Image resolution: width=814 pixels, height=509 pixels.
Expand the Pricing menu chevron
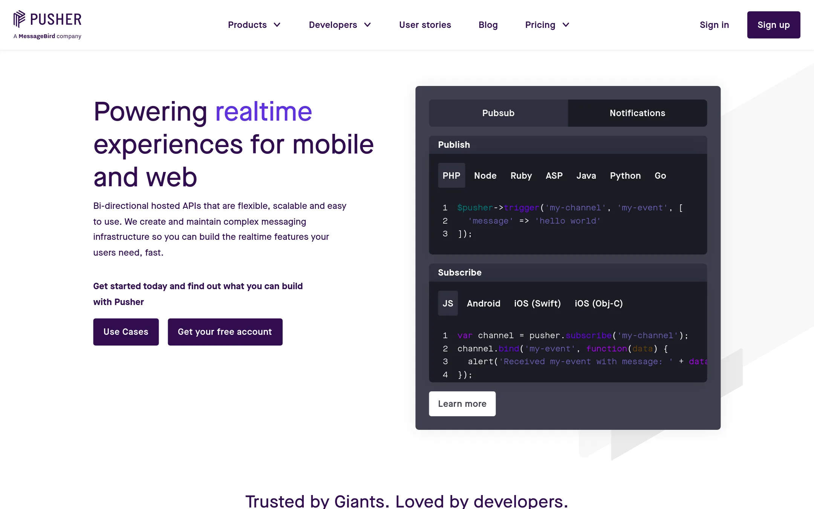(x=566, y=25)
